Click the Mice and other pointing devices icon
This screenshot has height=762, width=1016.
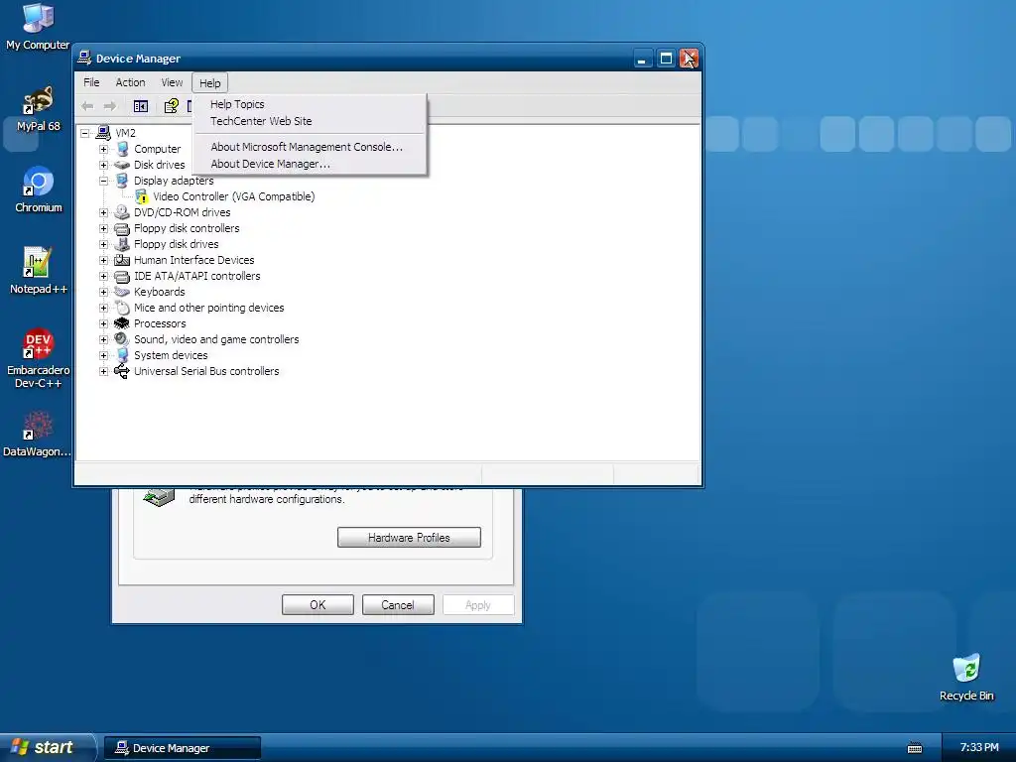pyautogui.click(x=122, y=308)
